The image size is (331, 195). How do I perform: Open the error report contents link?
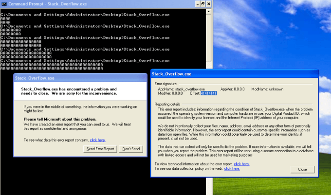pyautogui.click(x=98, y=140)
